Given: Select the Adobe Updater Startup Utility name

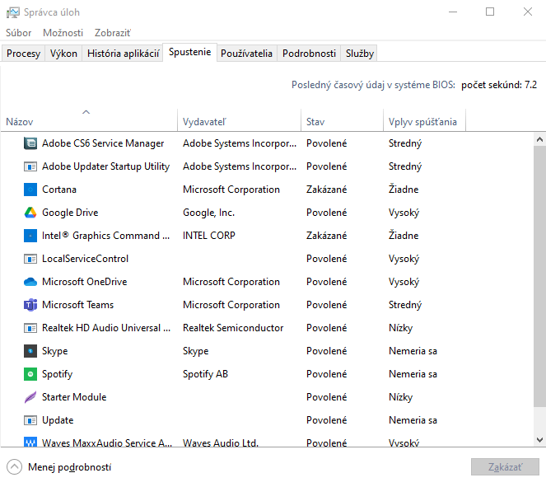Looking at the screenshot, I should pyautogui.click(x=106, y=166).
